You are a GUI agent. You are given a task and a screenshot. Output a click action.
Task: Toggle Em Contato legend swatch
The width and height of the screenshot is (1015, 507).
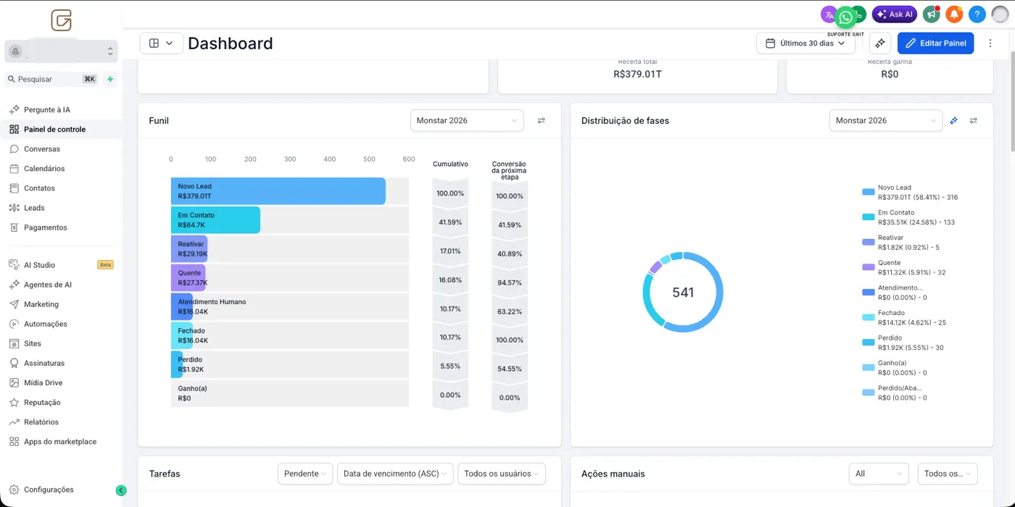[868, 217]
